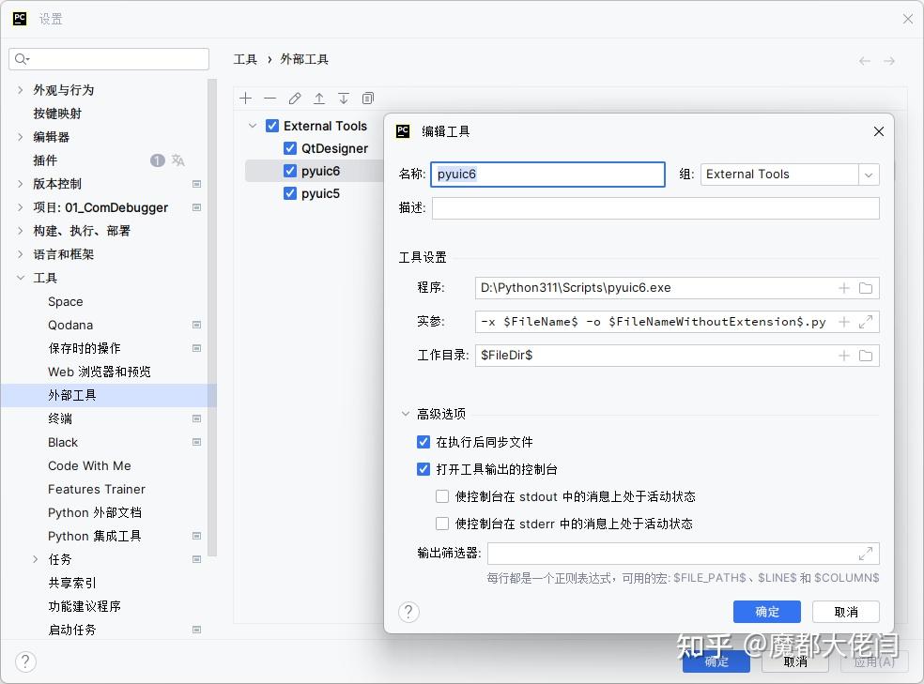Open the help question mark in the dialog
The width and height of the screenshot is (924, 684).
408,612
